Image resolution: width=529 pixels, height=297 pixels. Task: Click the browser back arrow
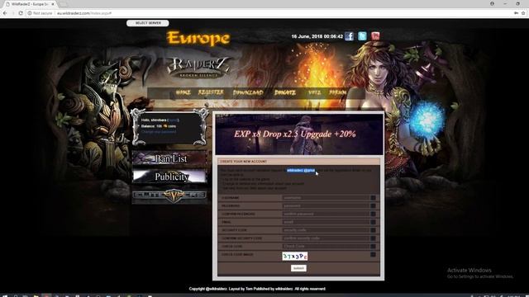click(5, 13)
